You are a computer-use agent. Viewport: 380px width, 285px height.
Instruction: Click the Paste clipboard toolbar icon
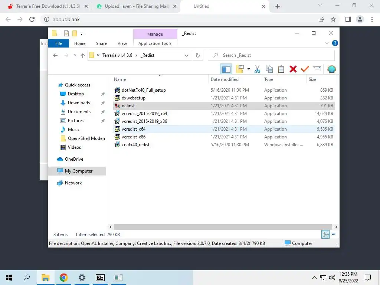281,69
